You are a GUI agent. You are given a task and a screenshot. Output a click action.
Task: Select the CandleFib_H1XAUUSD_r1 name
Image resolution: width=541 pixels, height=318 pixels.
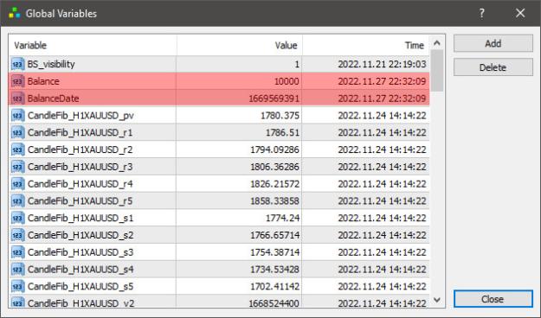point(80,132)
